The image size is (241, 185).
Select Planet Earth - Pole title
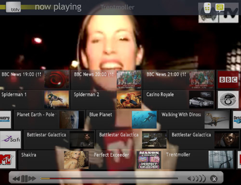pos(36,114)
